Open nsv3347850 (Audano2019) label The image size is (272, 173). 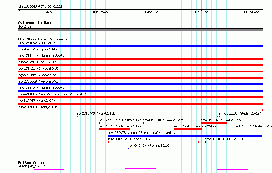coord(120,126)
